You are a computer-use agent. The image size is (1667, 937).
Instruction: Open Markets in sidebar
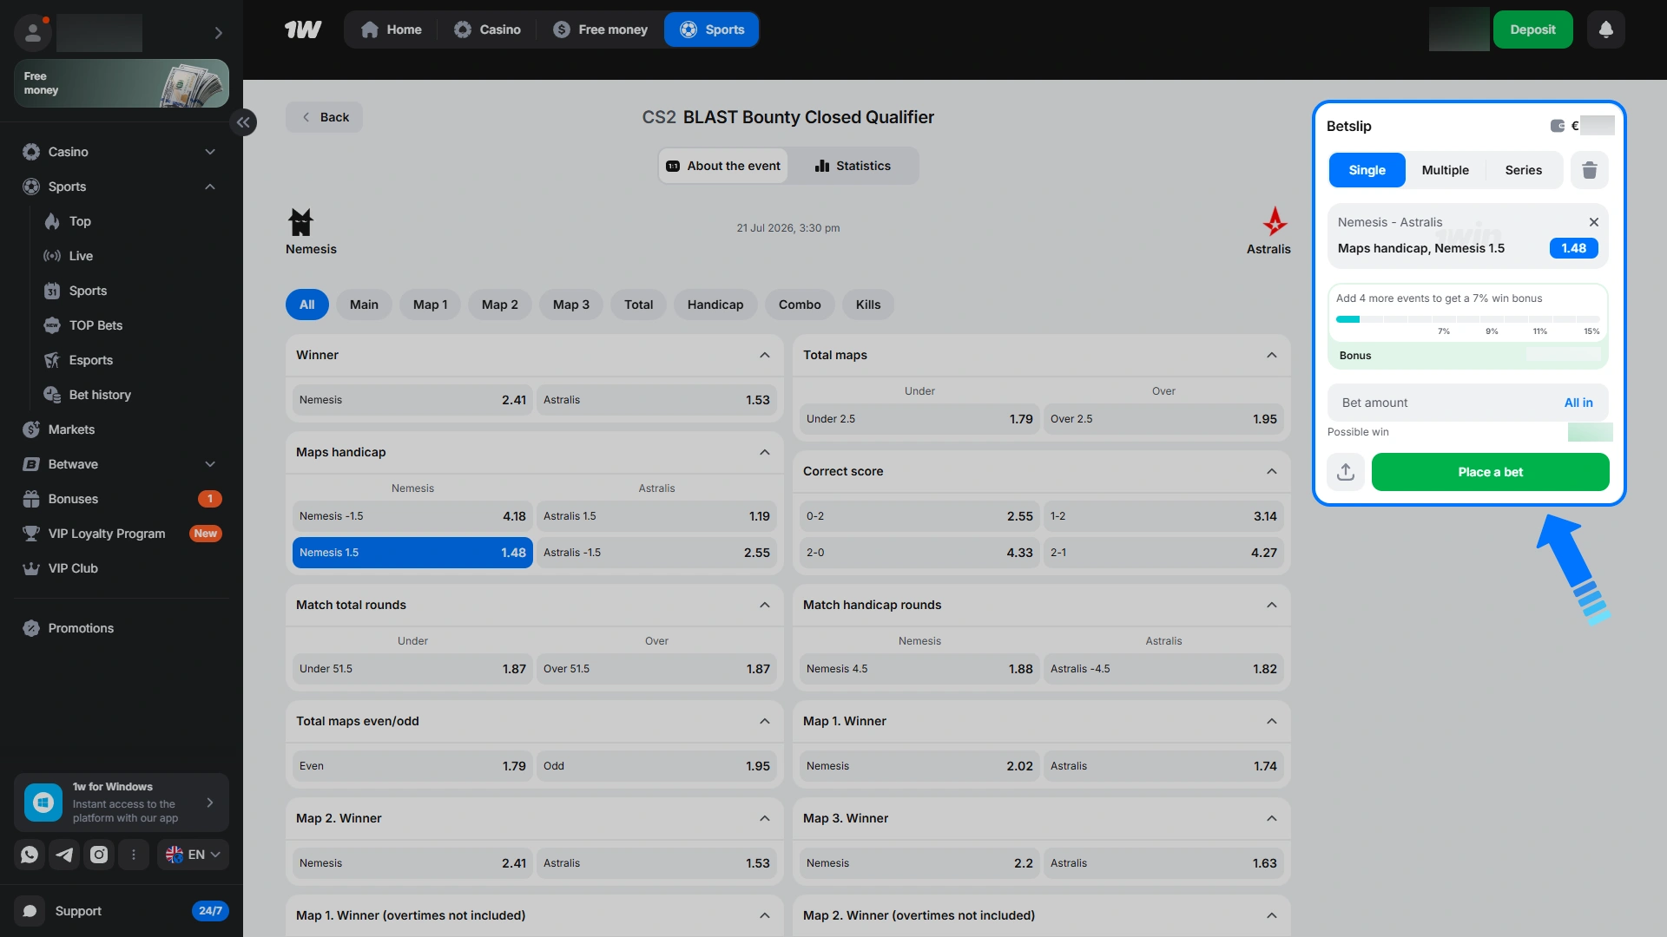pos(71,429)
